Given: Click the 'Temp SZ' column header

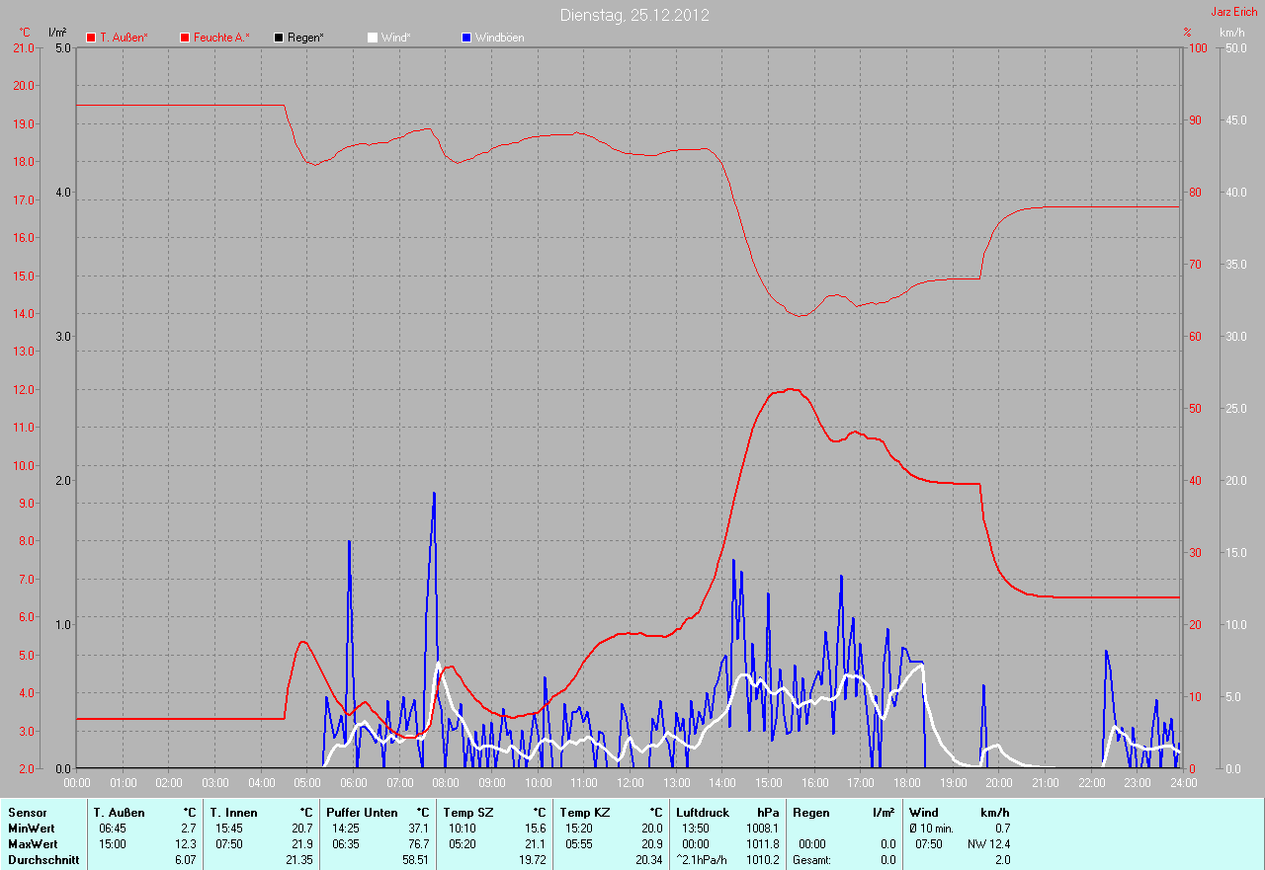Looking at the screenshot, I should pyautogui.click(x=466, y=813).
